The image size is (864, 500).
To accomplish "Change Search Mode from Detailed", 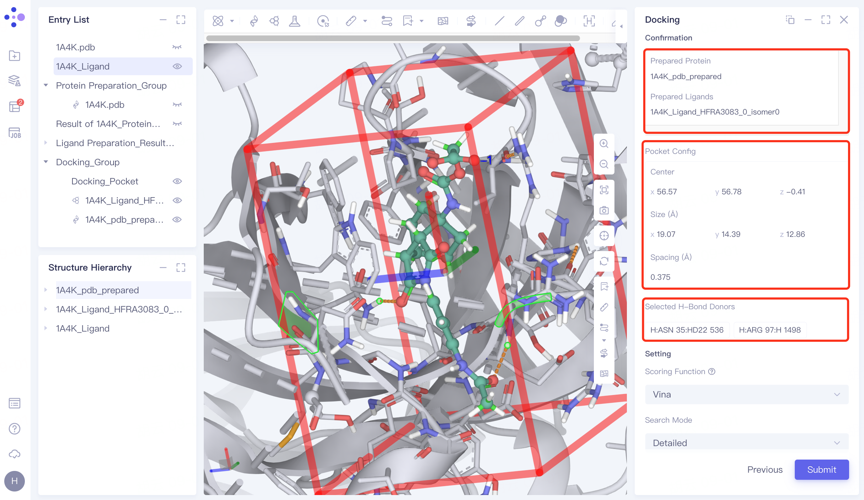I will [745, 442].
